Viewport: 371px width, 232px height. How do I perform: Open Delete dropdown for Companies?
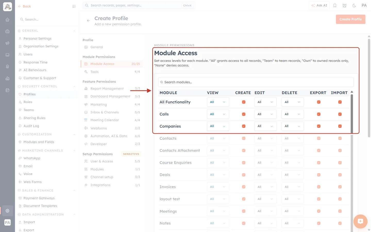(x=293, y=126)
